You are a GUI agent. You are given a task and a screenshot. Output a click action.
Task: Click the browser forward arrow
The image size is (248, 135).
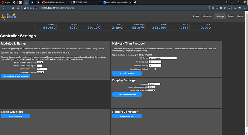[x=8, y=8]
